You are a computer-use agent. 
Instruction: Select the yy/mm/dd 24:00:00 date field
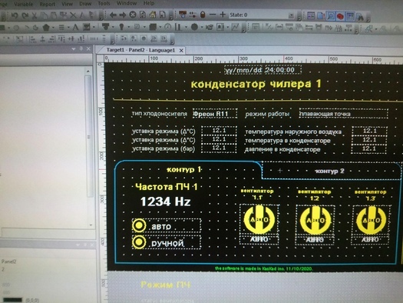(263, 70)
